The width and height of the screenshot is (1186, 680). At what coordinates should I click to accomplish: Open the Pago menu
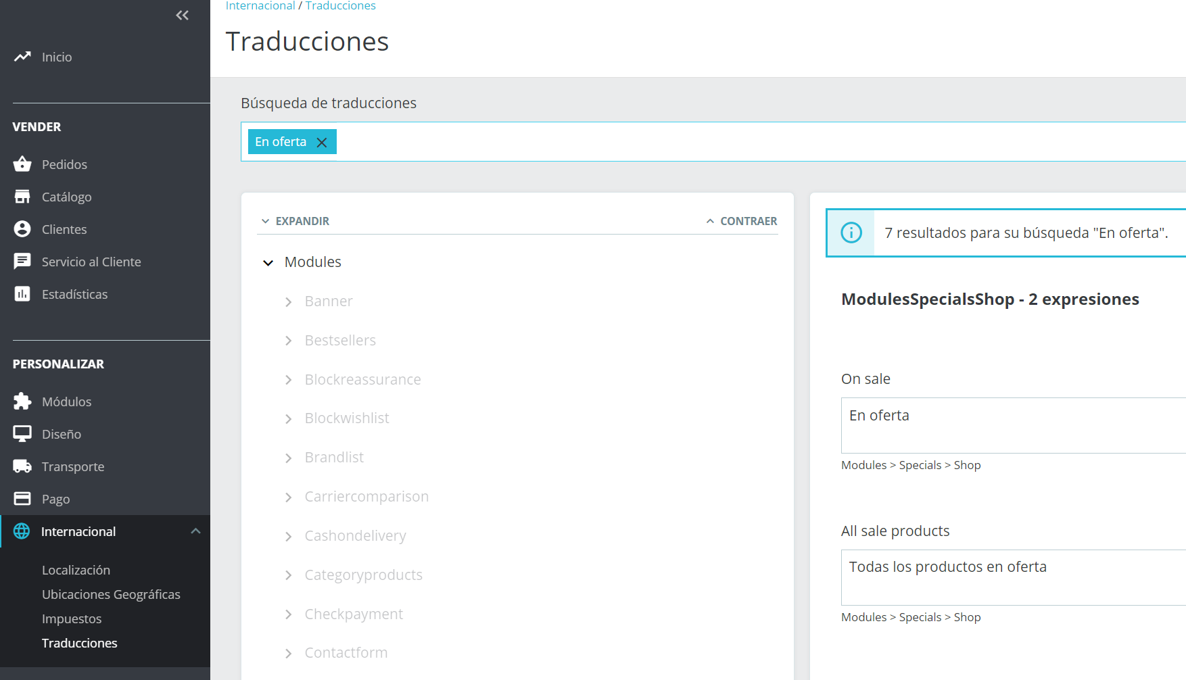point(55,499)
